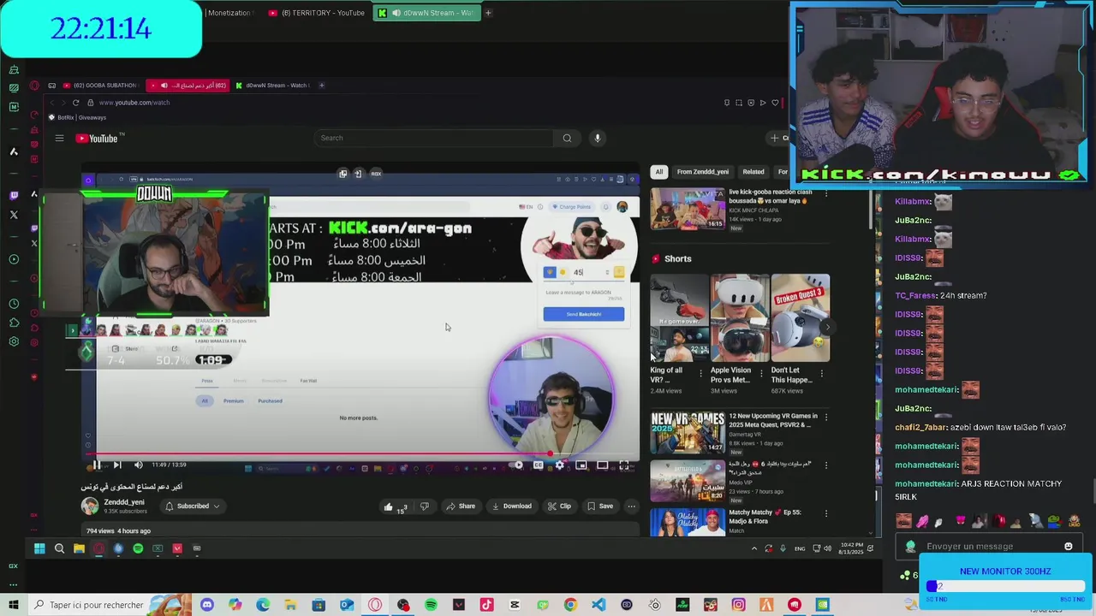The width and height of the screenshot is (1096, 616).
Task: Open the YouTube hamburger guide menu
Action: [60, 139]
